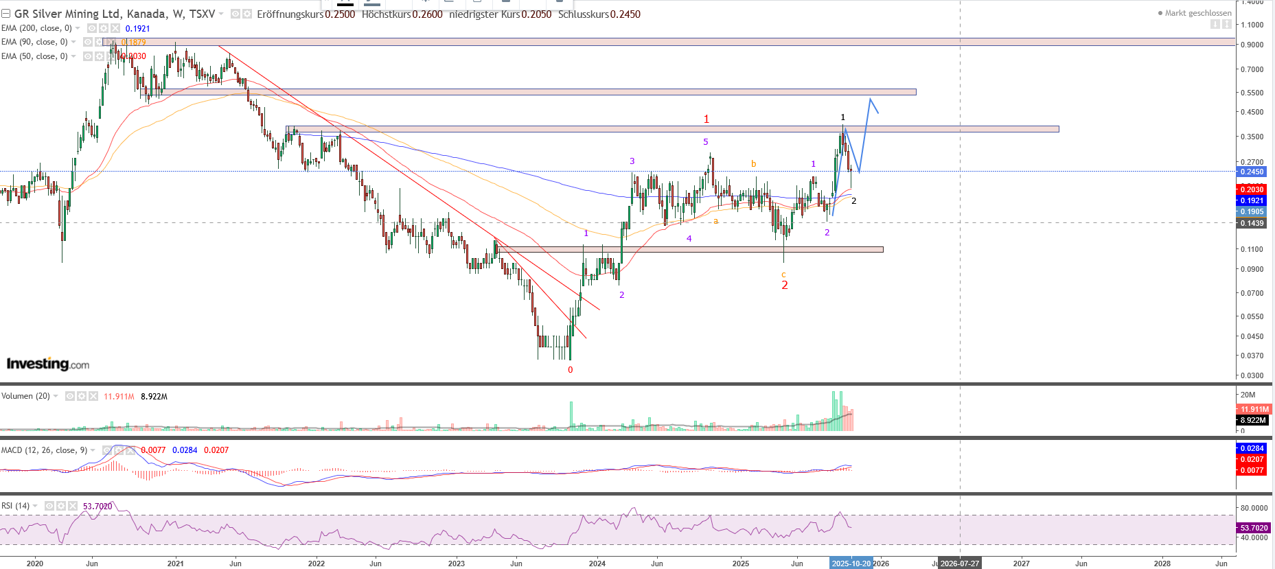
Task: Remove the EMA 200 indicator
Action: (x=115, y=28)
